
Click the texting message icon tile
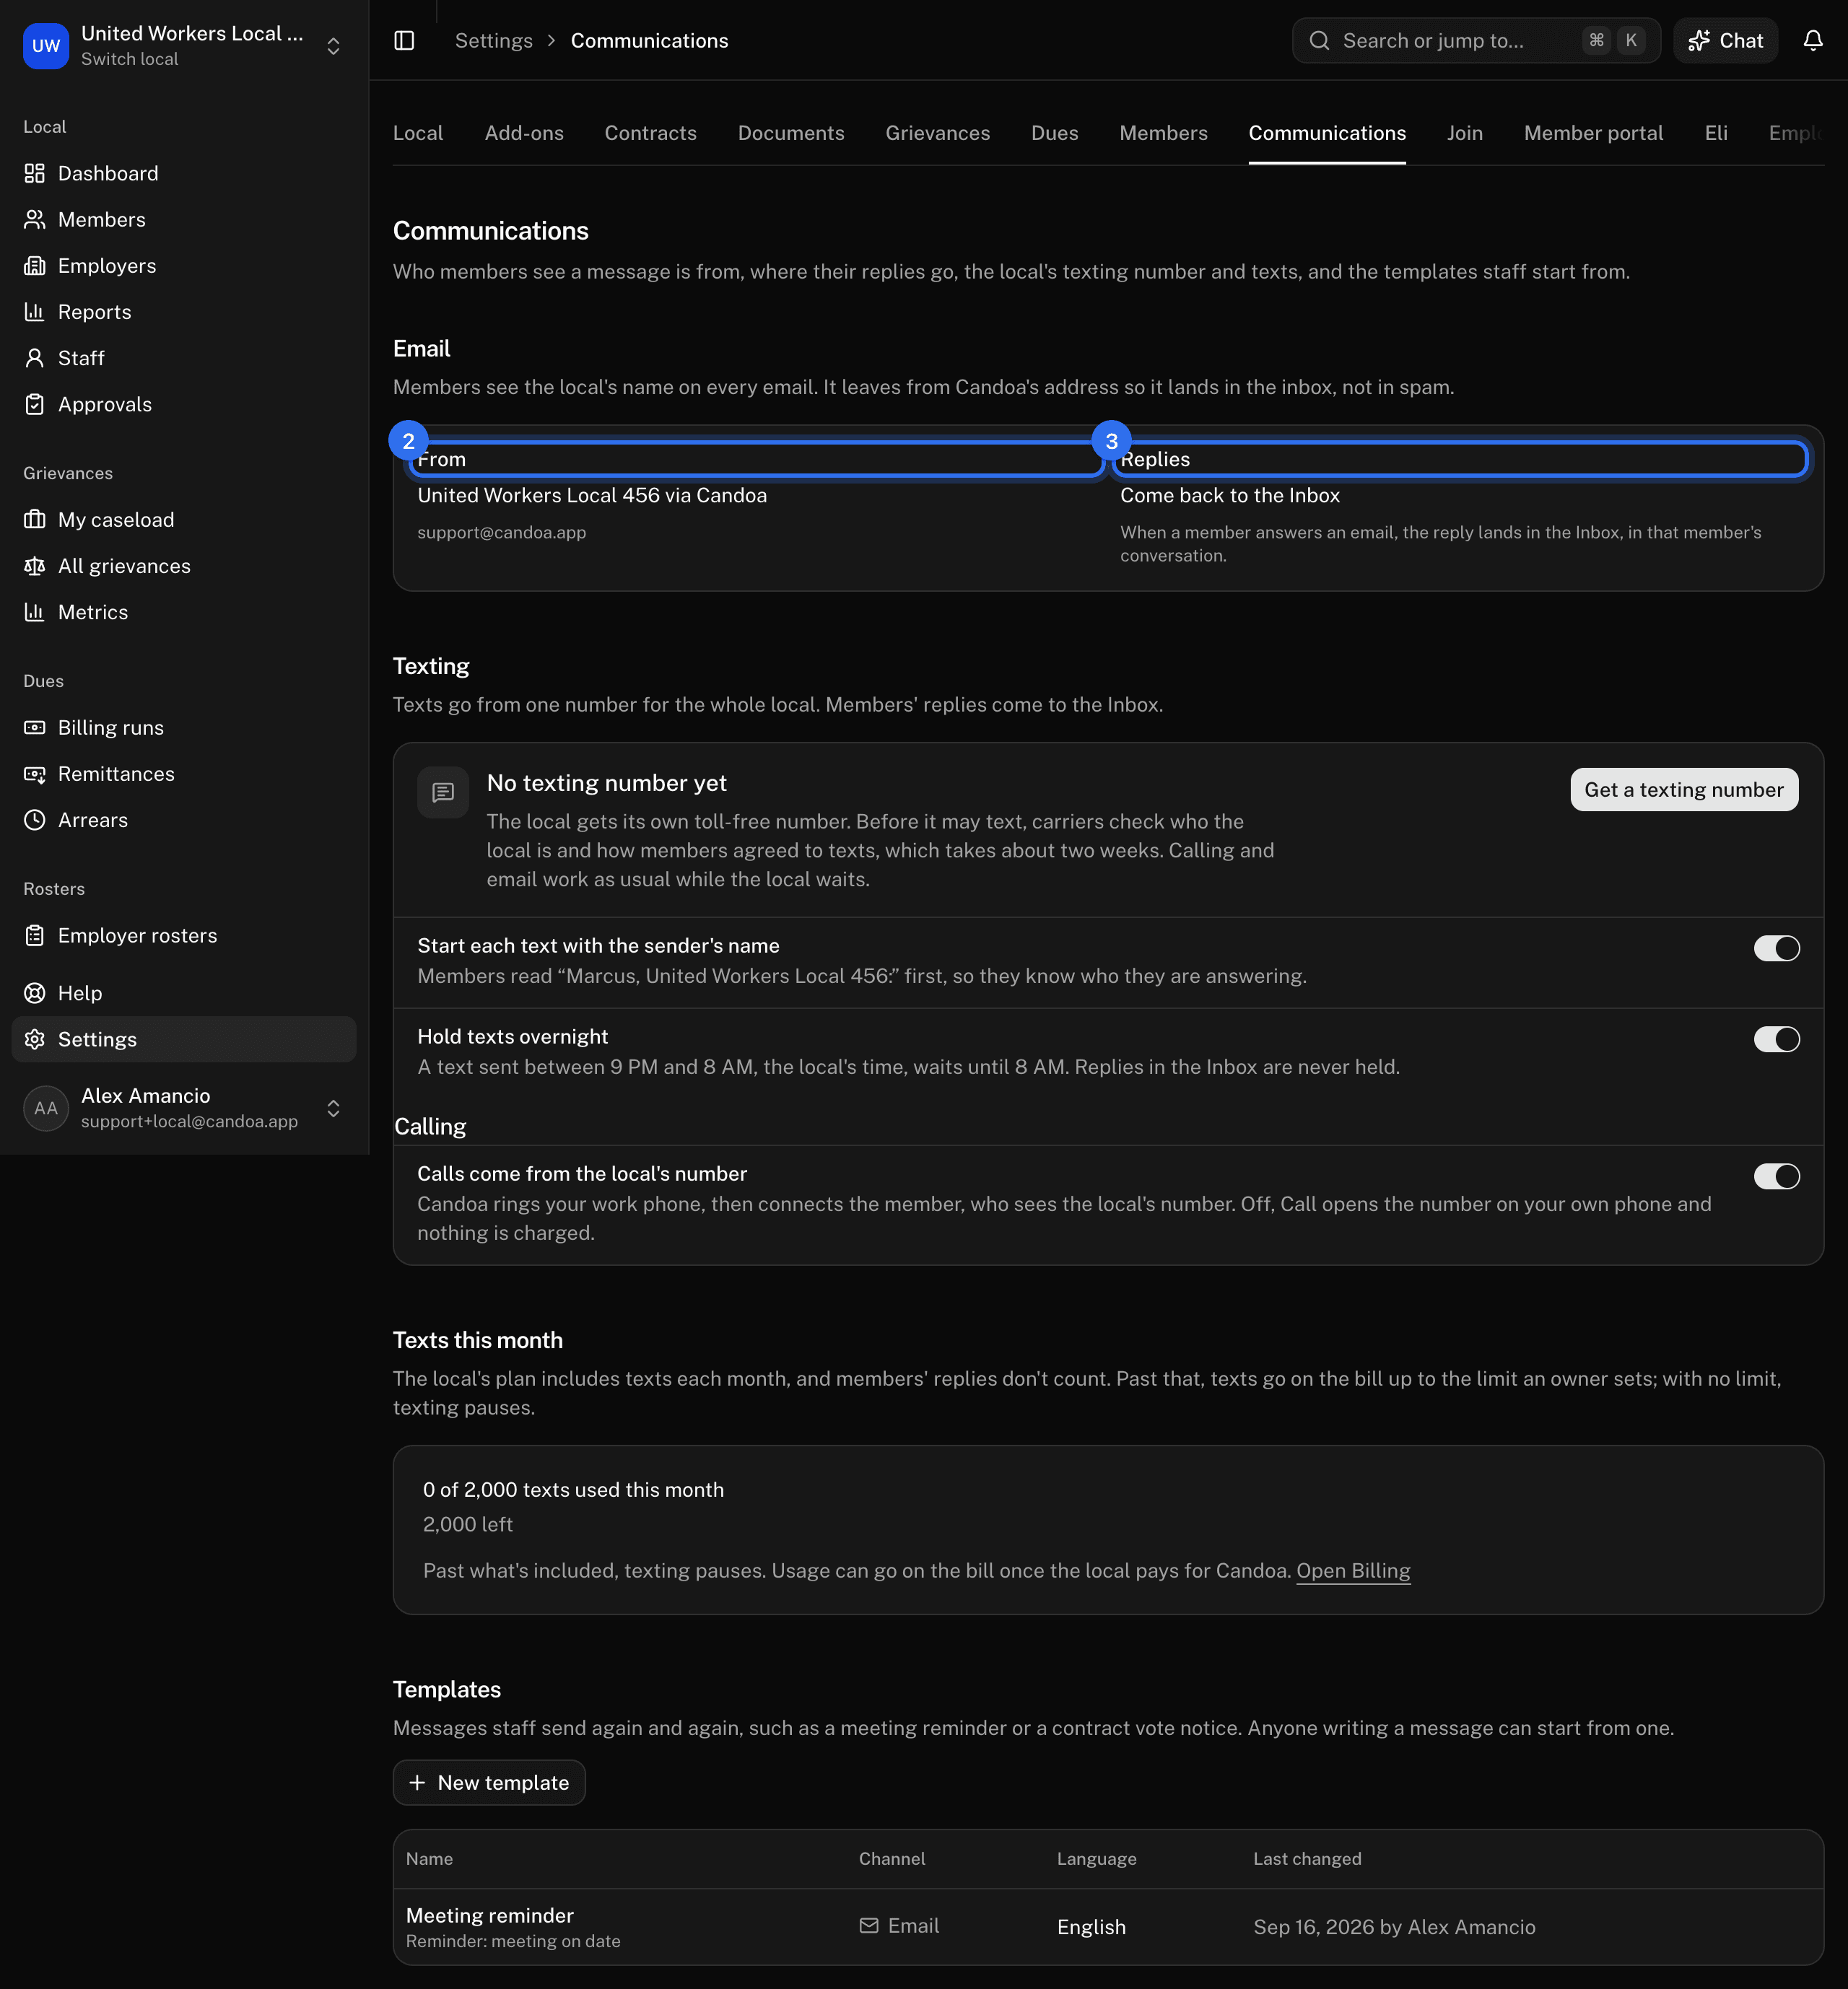(443, 792)
